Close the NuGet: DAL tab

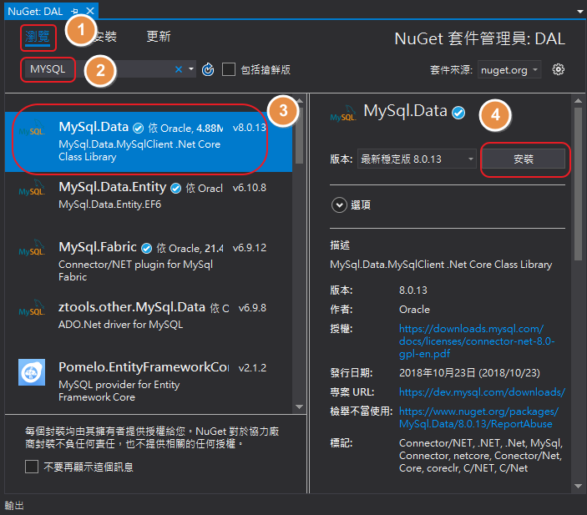90,11
